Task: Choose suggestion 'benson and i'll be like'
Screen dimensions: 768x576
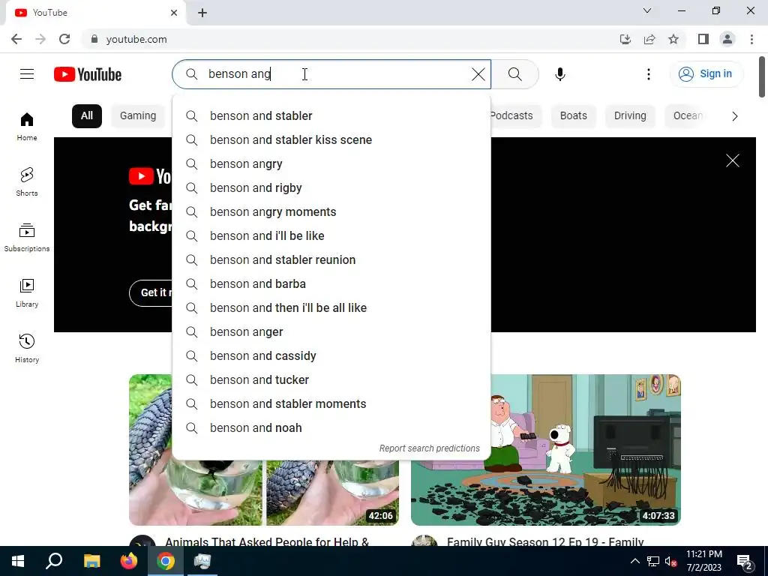Action: 331,235
